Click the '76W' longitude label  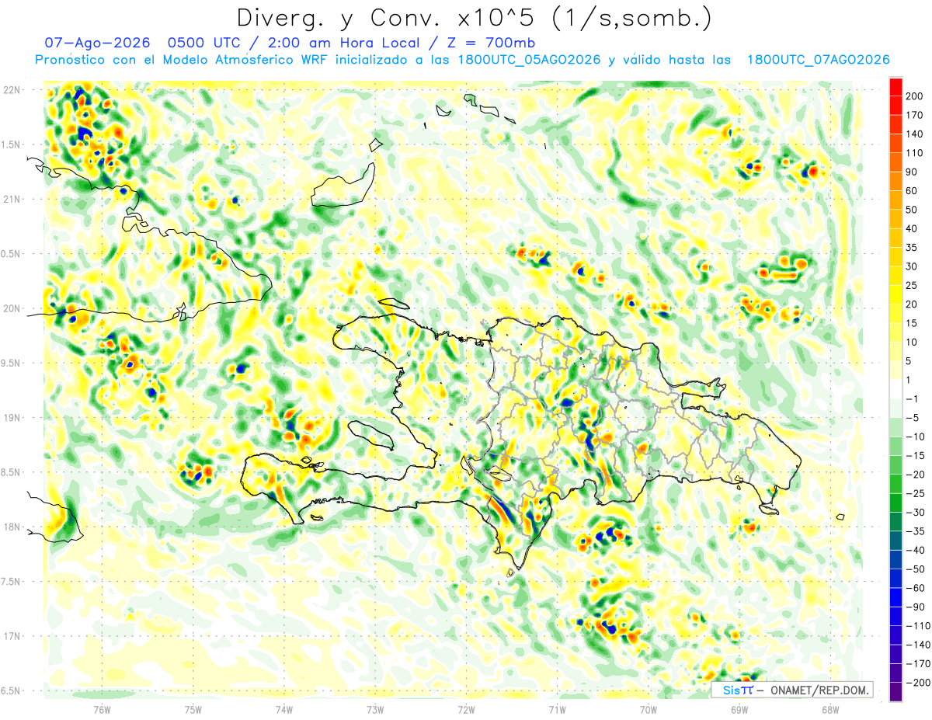103,709
